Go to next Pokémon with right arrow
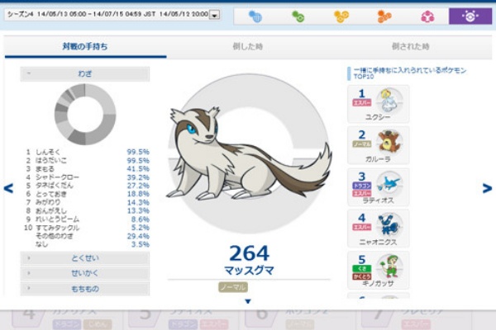 (487, 189)
